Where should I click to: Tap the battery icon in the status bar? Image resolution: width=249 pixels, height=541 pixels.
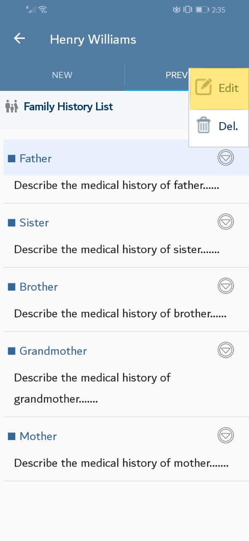click(x=202, y=9)
